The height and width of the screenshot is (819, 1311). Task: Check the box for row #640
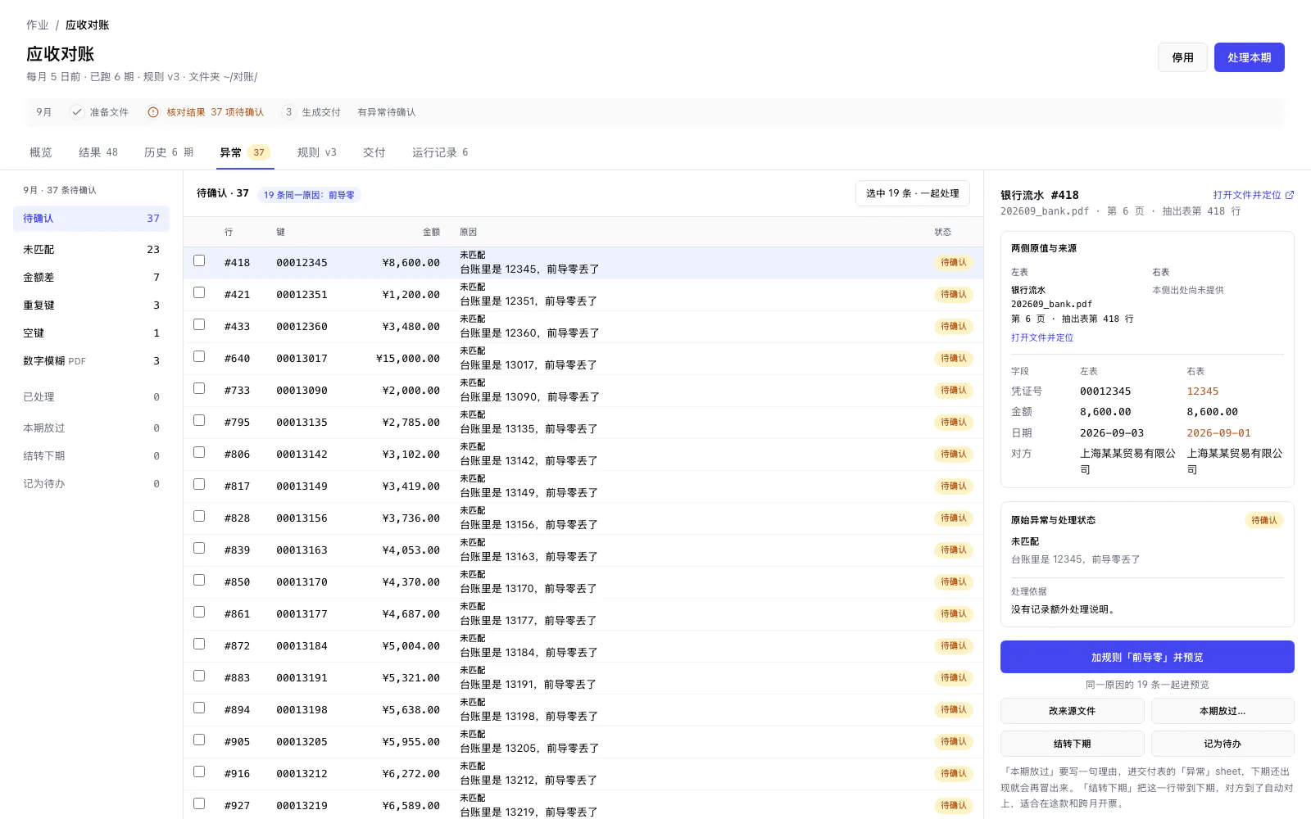[x=199, y=356]
